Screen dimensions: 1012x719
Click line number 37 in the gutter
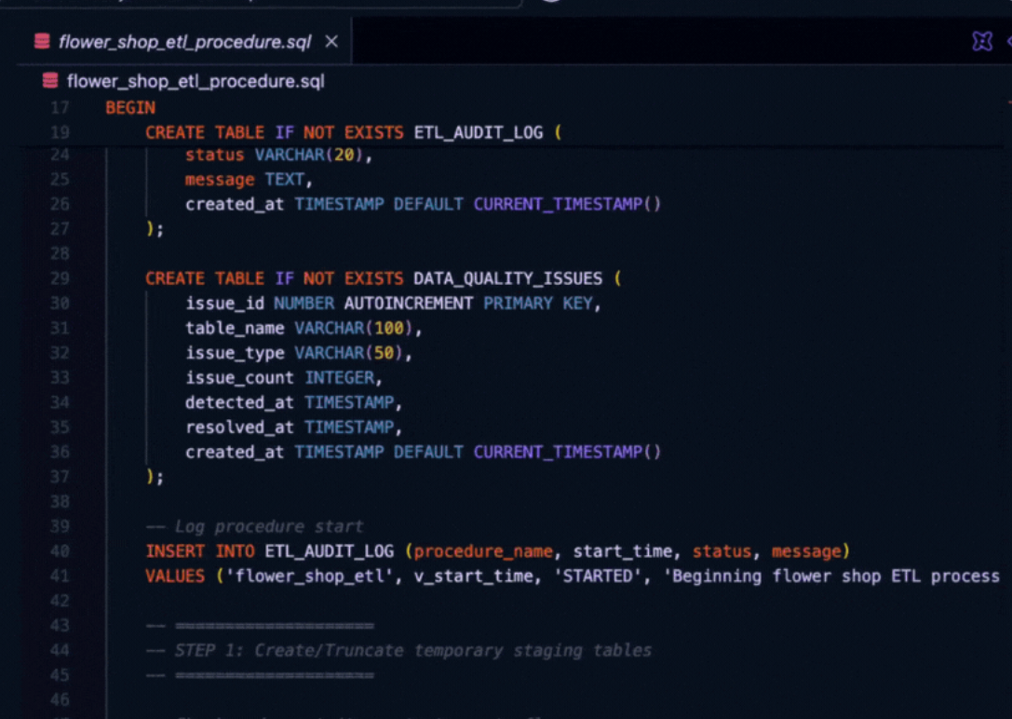pos(60,477)
